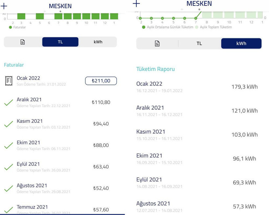Viewport: 269px width, 215px height.
Task: Tap the green checkmark beside Ağustos 2021 invoice
Action: (x=9, y=188)
